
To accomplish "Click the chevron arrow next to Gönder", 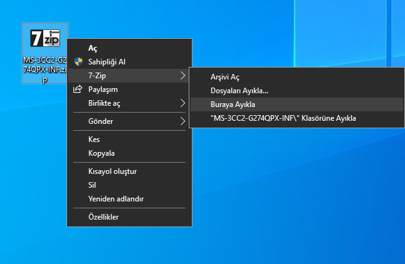I will point(182,121).
